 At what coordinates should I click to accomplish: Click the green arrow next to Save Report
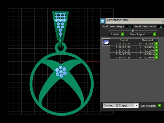[x=154, y=34]
